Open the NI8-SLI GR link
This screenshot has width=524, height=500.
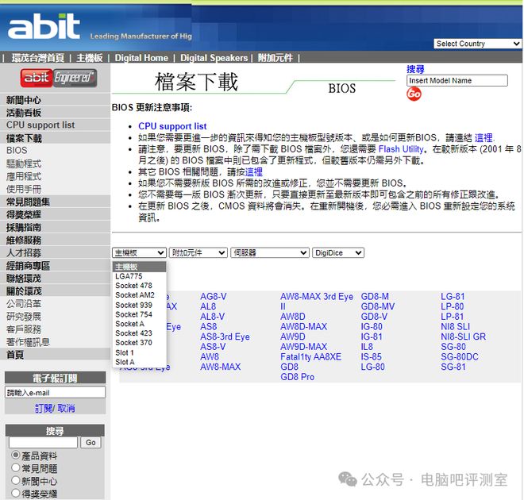pyautogui.click(x=463, y=337)
